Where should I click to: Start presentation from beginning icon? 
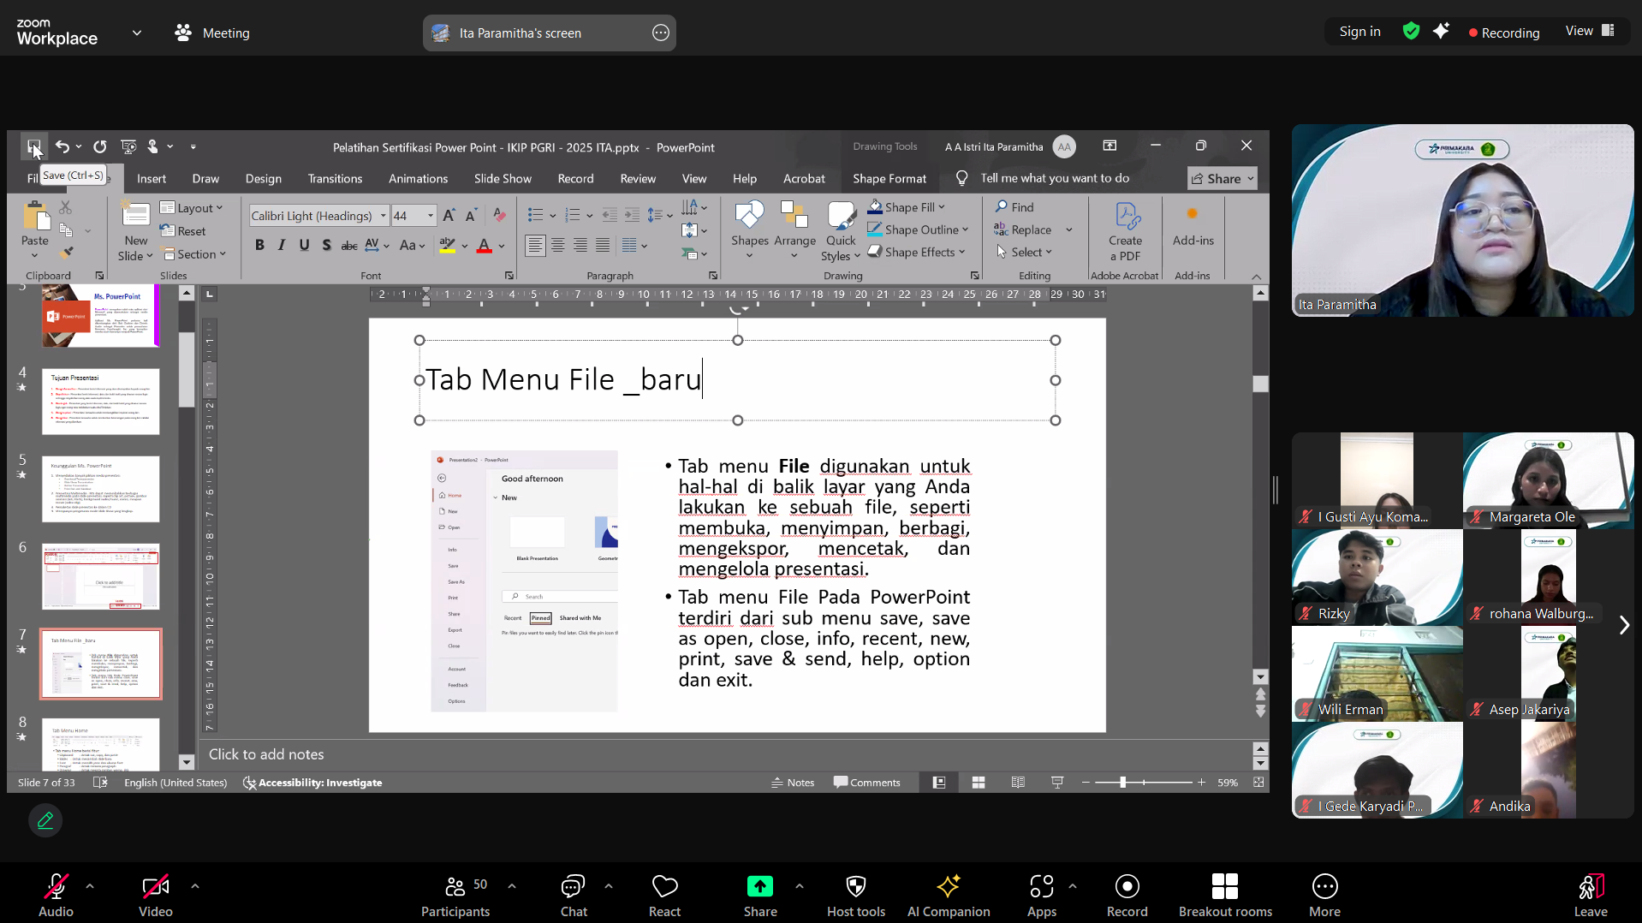tap(128, 146)
